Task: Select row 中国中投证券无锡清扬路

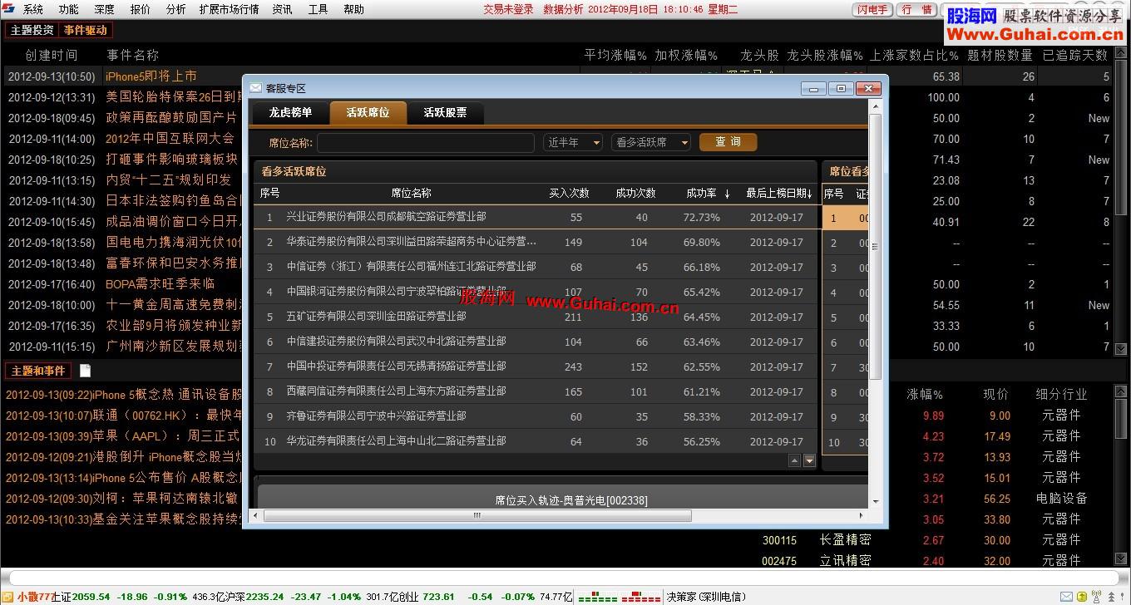Action: [536, 366]
